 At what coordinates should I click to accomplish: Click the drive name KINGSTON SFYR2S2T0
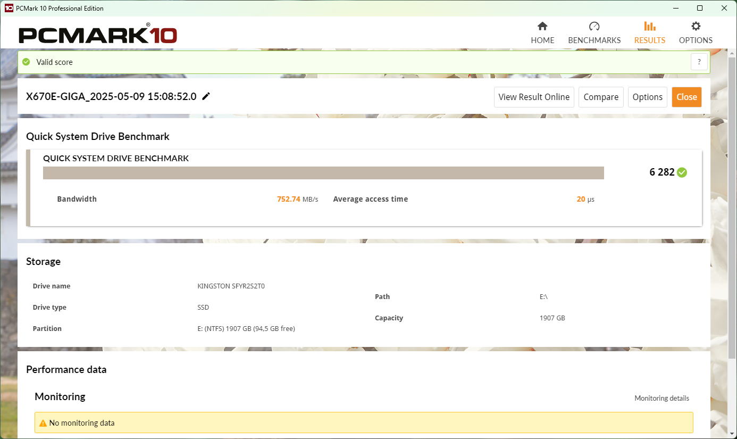point(231,286)
